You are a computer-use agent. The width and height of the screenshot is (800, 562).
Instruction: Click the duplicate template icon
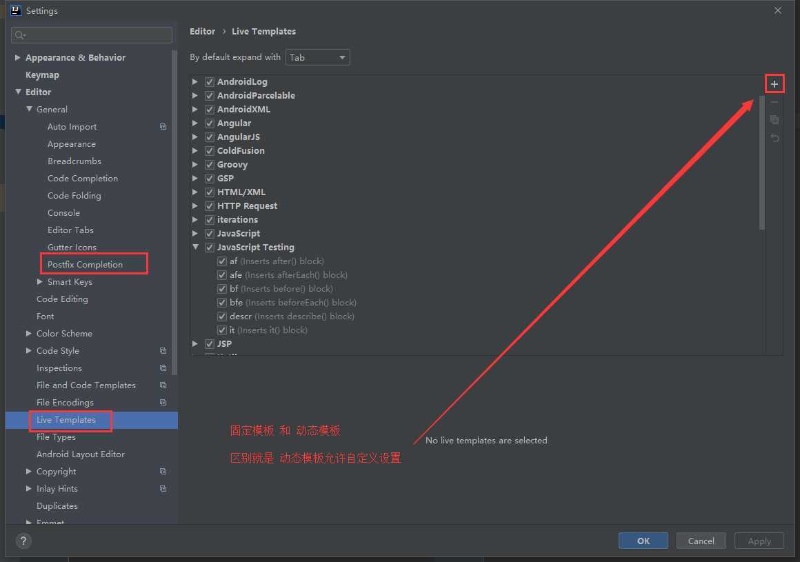pyautogui.click(x=774, y=120)
